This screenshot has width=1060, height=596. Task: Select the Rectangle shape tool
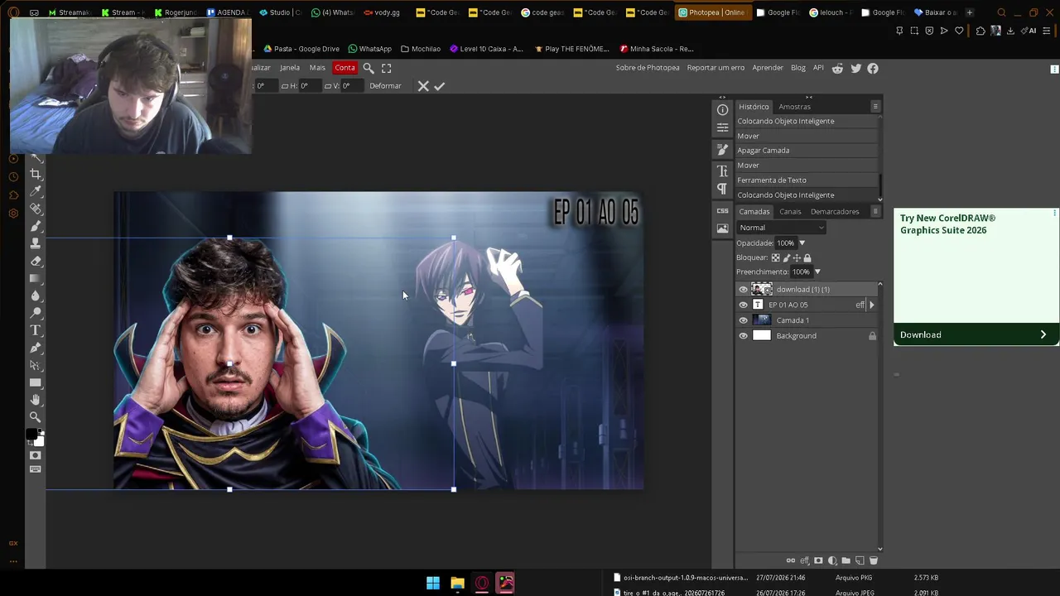(36, 382)
